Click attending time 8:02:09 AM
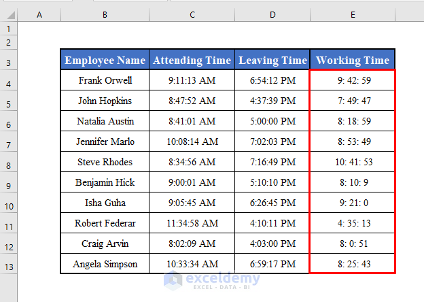Viewport: 424px width, 302px height. [x=192, y=244]
